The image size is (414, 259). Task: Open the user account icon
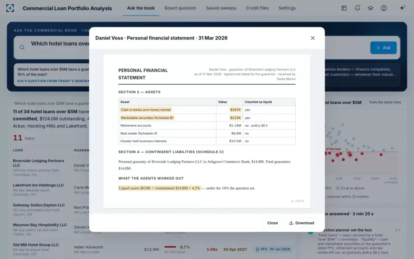click(x=384, y=8)
